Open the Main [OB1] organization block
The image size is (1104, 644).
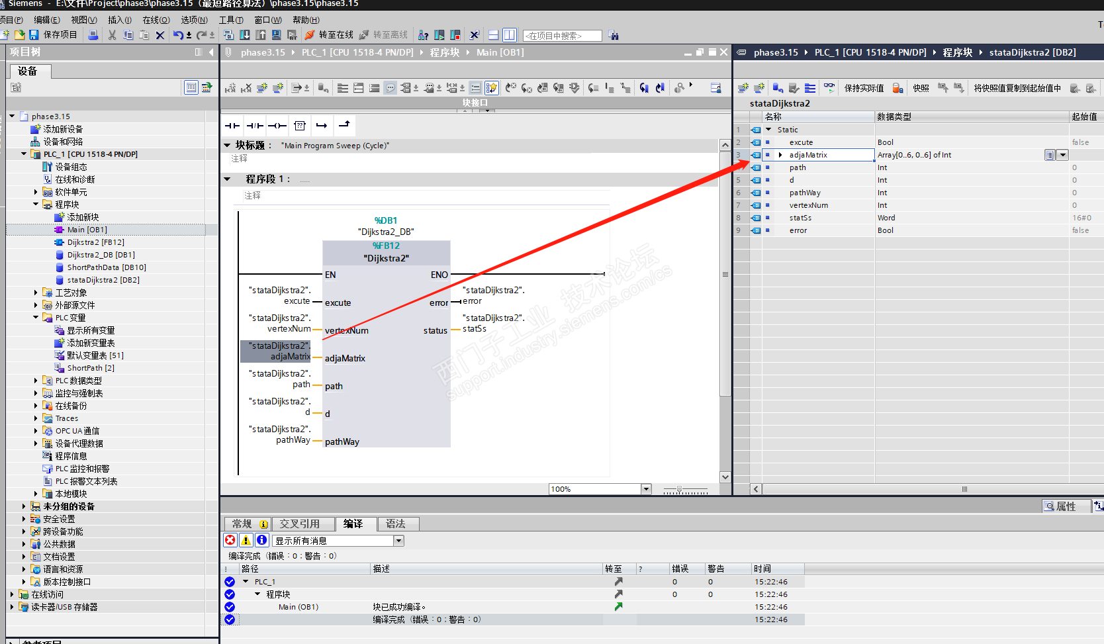pos(87,230)
